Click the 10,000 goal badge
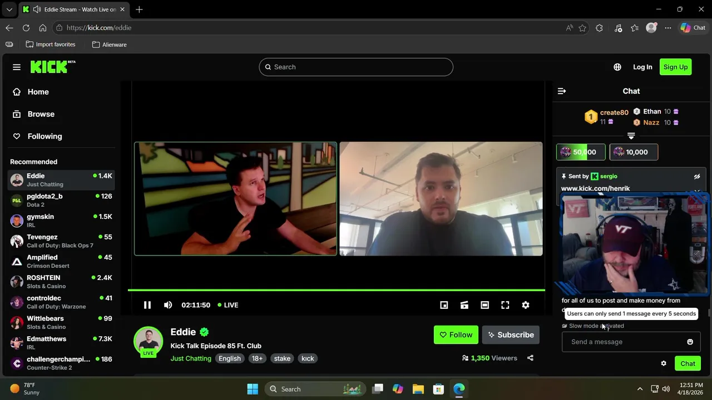Screen dimensions: 712x400 click(x=634, y=152)
